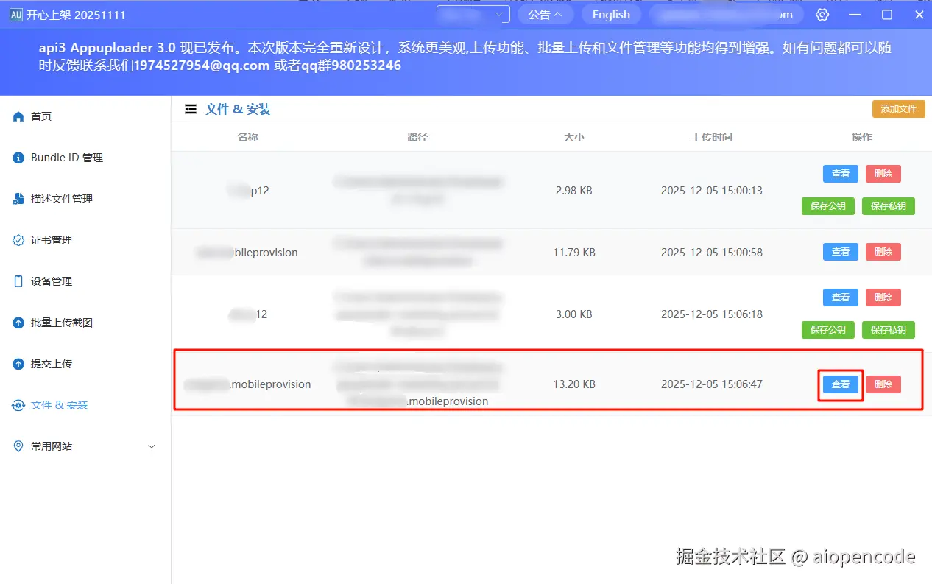The height and width of the screenshot is (584, 932).
Task: Switch language to English
Action: 611,15
